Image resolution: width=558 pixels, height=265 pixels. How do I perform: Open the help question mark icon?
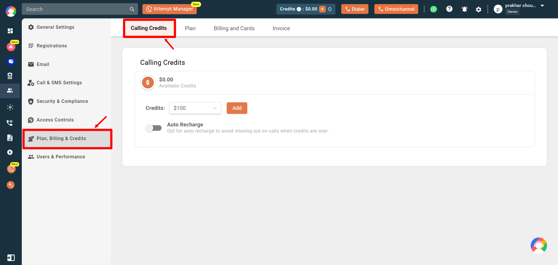(449, 9)
